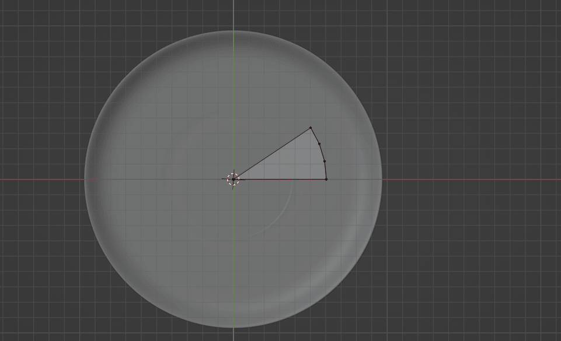The height and width of the screenshot is (341, 561).
Task: Select the third arc vertex from the top
Action: click(325, 161)
